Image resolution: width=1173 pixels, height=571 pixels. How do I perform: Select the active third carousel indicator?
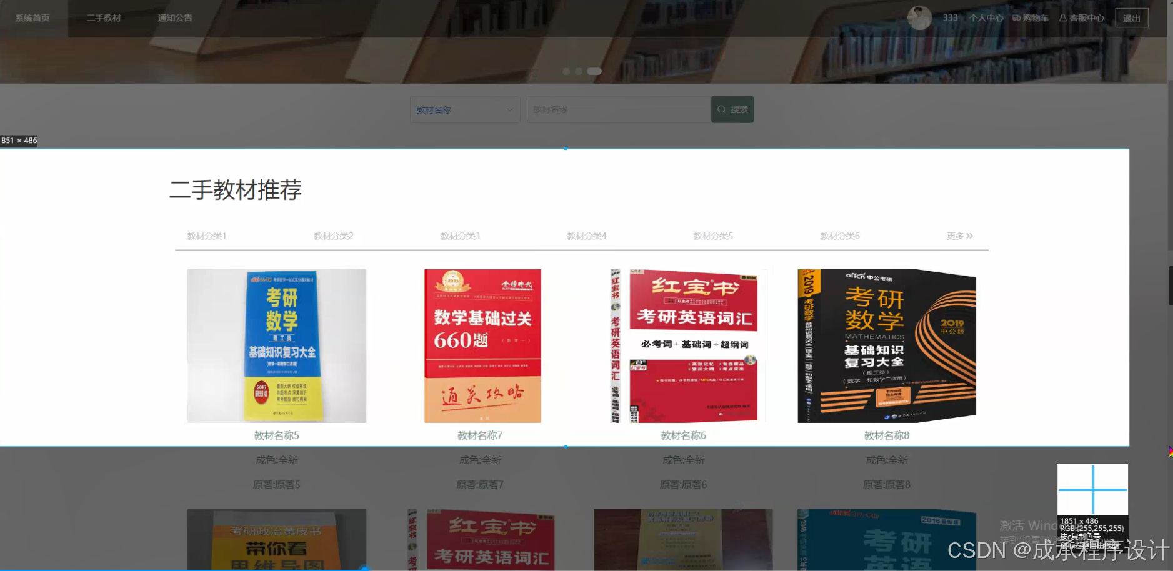[594, 71]
